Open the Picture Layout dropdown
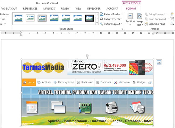Image resolution: width=175 pixels, height=128 pixels. [121, 24]
